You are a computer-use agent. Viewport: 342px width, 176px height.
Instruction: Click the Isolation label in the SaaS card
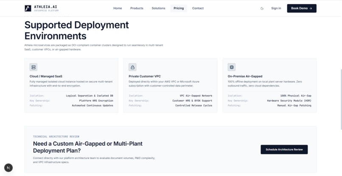coord(37,96)
